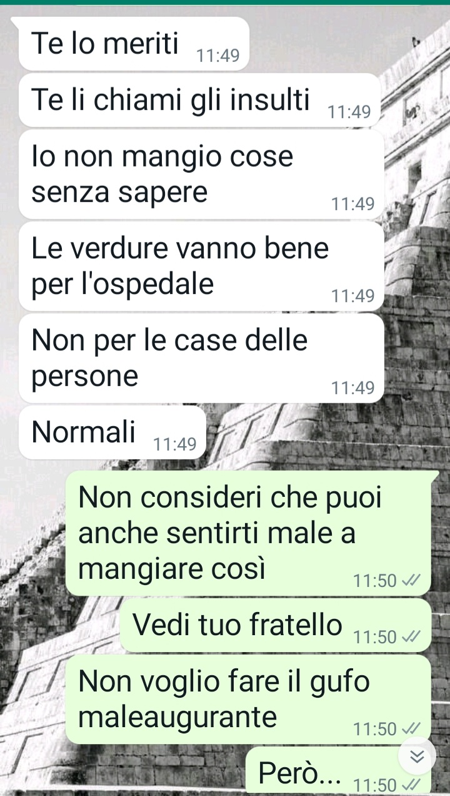Tap 11:50 timestamp on 'Vedi tuo fratello'
Screen dimensions: 450x796
(375, 637)
